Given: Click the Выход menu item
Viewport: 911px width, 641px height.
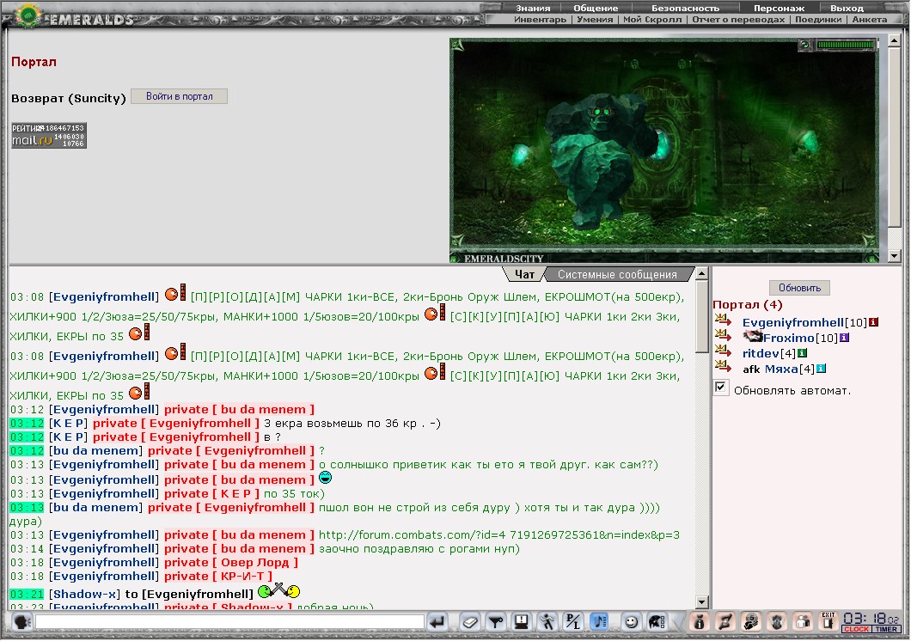Looking at the screenshot, I should tap(847, 8).
